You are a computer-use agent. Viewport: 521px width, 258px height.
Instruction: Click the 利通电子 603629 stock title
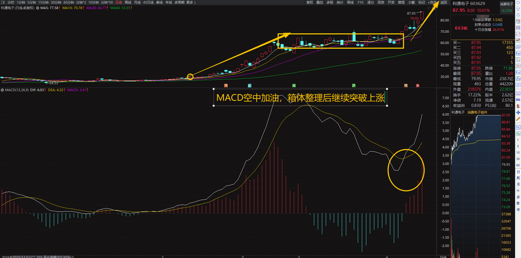(468, 3)
